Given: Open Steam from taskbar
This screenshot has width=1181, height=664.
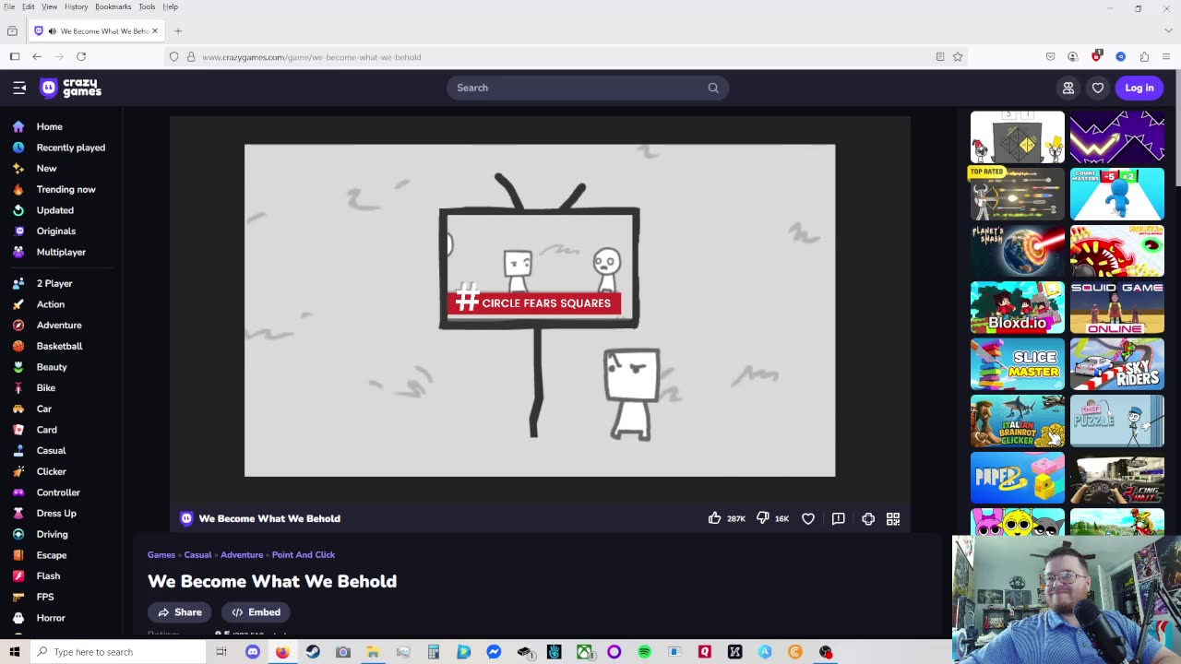Looking at the screenshot, I should [313, 652].
